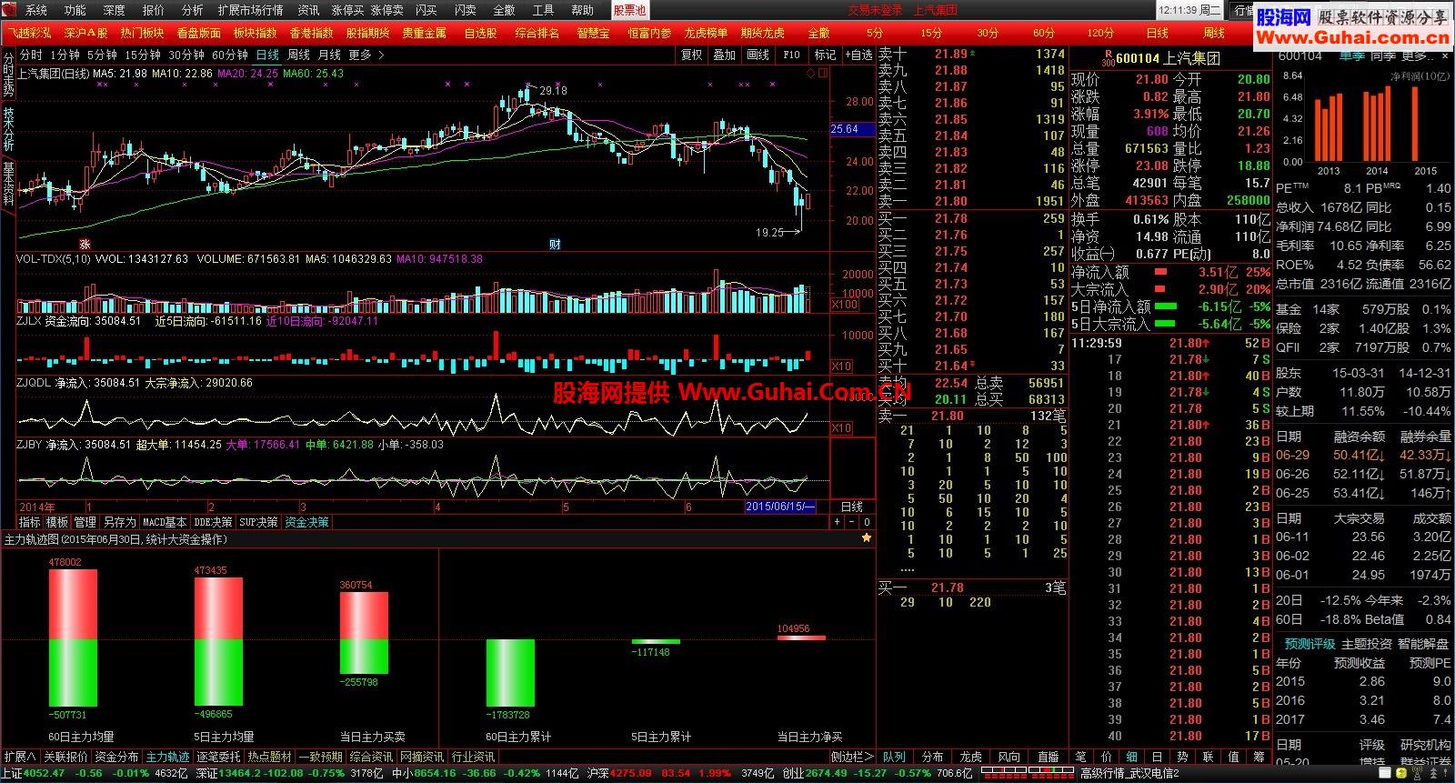The width and height of the screenshot is (1455, 783).
Task: Click the 标记 button
Action: 825,55
